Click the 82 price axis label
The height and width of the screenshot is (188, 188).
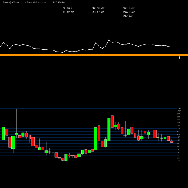click(x=179, y=123)
